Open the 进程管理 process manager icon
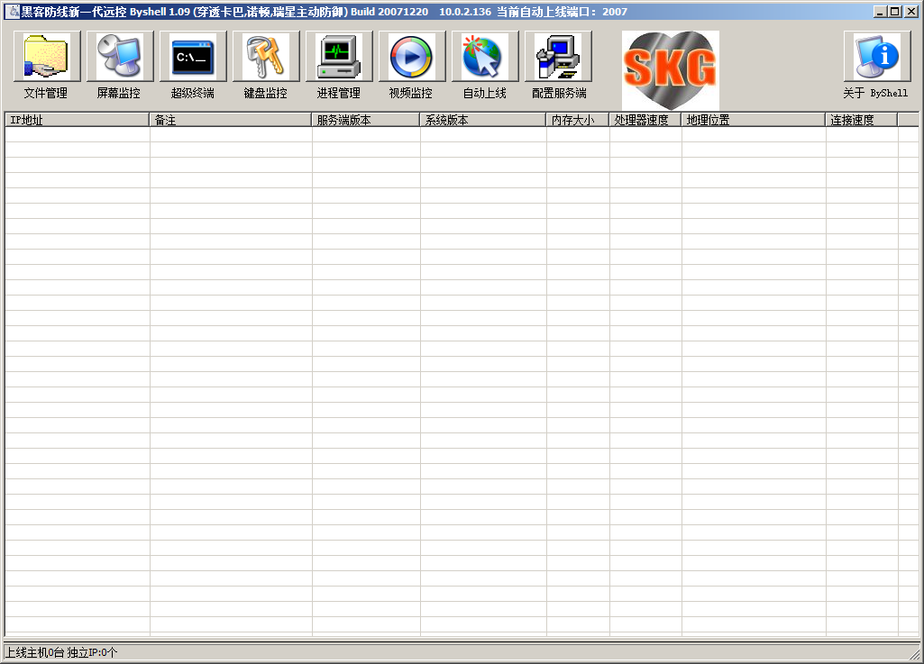The width and height of the screenshot is (924, 664). [x=339, y=57]
